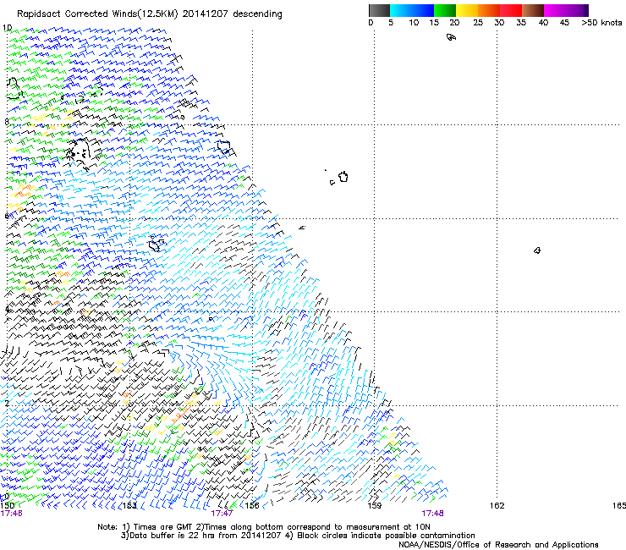This screenshot has height=550, width=626.
Task: Click the brown 35-40 knots color segment
Action: (533, 10)
